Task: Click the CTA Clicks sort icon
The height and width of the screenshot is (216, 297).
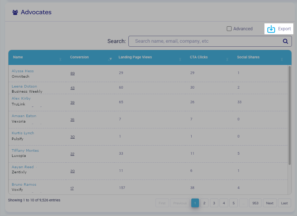Action: 228,59
